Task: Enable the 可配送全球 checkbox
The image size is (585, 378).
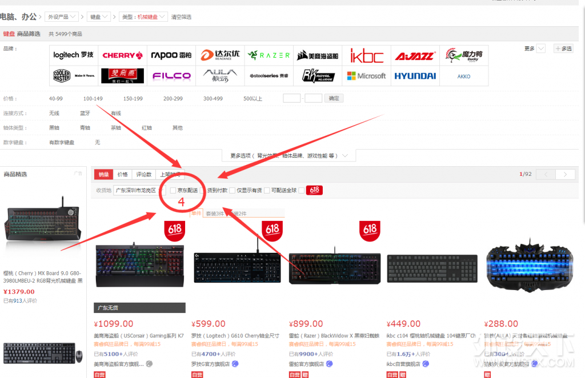Action: tap(267, 190)
